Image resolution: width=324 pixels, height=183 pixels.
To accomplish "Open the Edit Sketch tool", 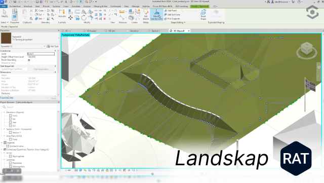I will coord(146,15).
